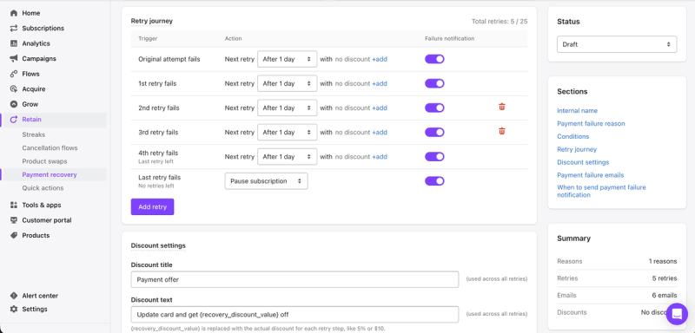This screenshot has height=333, width=695.
Task: Add discount to 4th retry fails row
Action: tap(380, 157)
